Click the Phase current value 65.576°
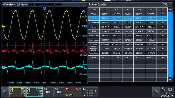This screenshot has height=98, width=175. (105, 57)
